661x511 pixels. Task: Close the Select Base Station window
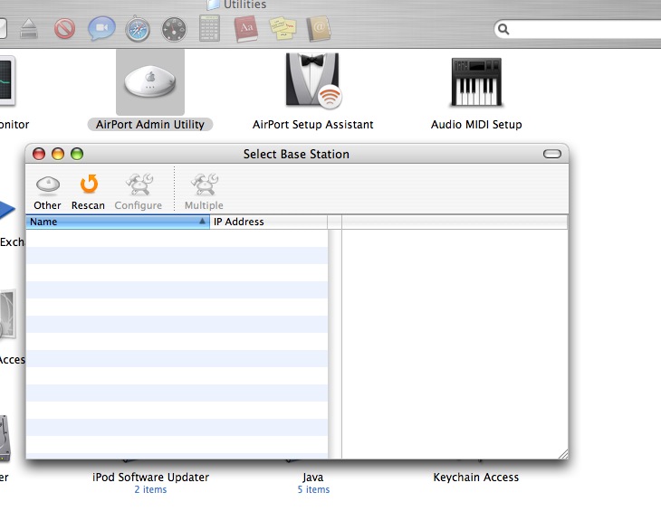[x=39, y=154]
